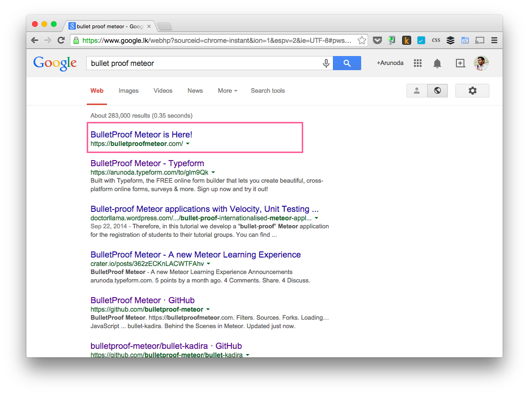
Task: Expand dropdown arrow beside arunoda.typeform.com URL
Action: pyautogui.click(x=213, y=172)
